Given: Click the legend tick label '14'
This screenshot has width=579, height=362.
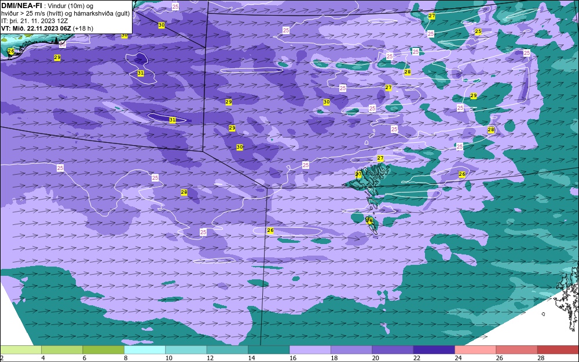Looking at the screenshot, I should point(251,358).
